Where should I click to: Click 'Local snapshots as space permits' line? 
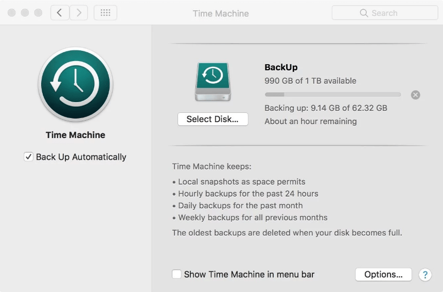point(239,182)
